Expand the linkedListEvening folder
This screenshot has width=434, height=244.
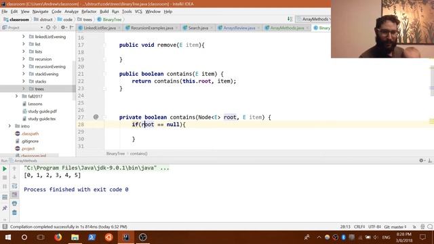pos(24,37)
